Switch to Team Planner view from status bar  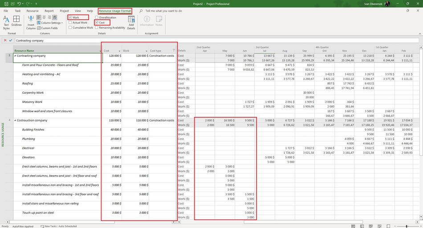370,226
